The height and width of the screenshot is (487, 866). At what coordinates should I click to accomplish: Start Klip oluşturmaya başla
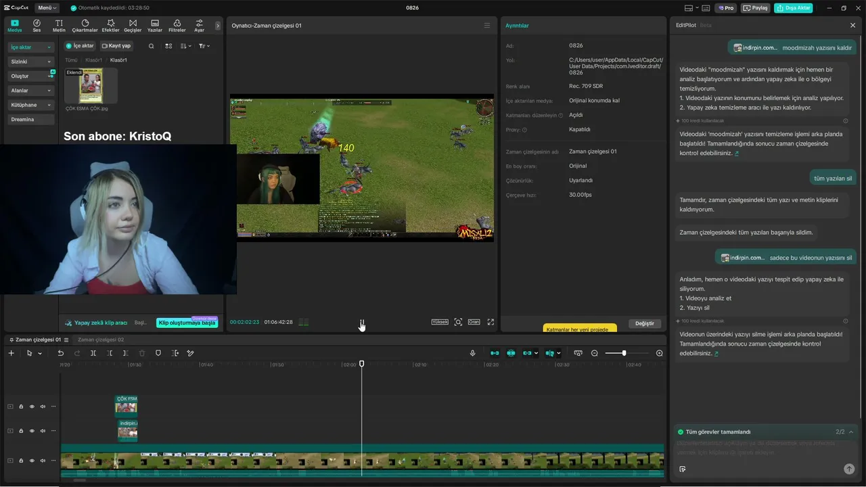click(x=187, y=323)
